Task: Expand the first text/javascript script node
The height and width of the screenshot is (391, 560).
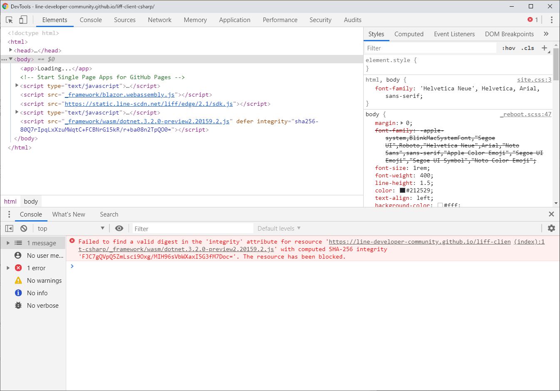Action: 17,86
